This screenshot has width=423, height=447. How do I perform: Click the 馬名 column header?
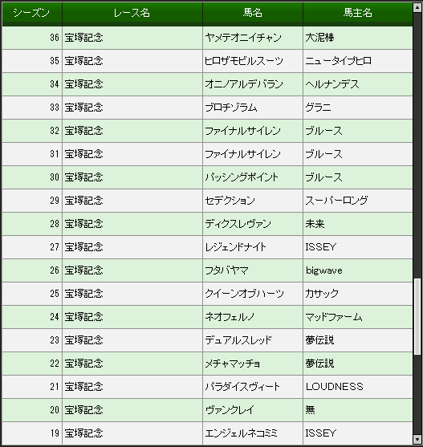[253, 13]
